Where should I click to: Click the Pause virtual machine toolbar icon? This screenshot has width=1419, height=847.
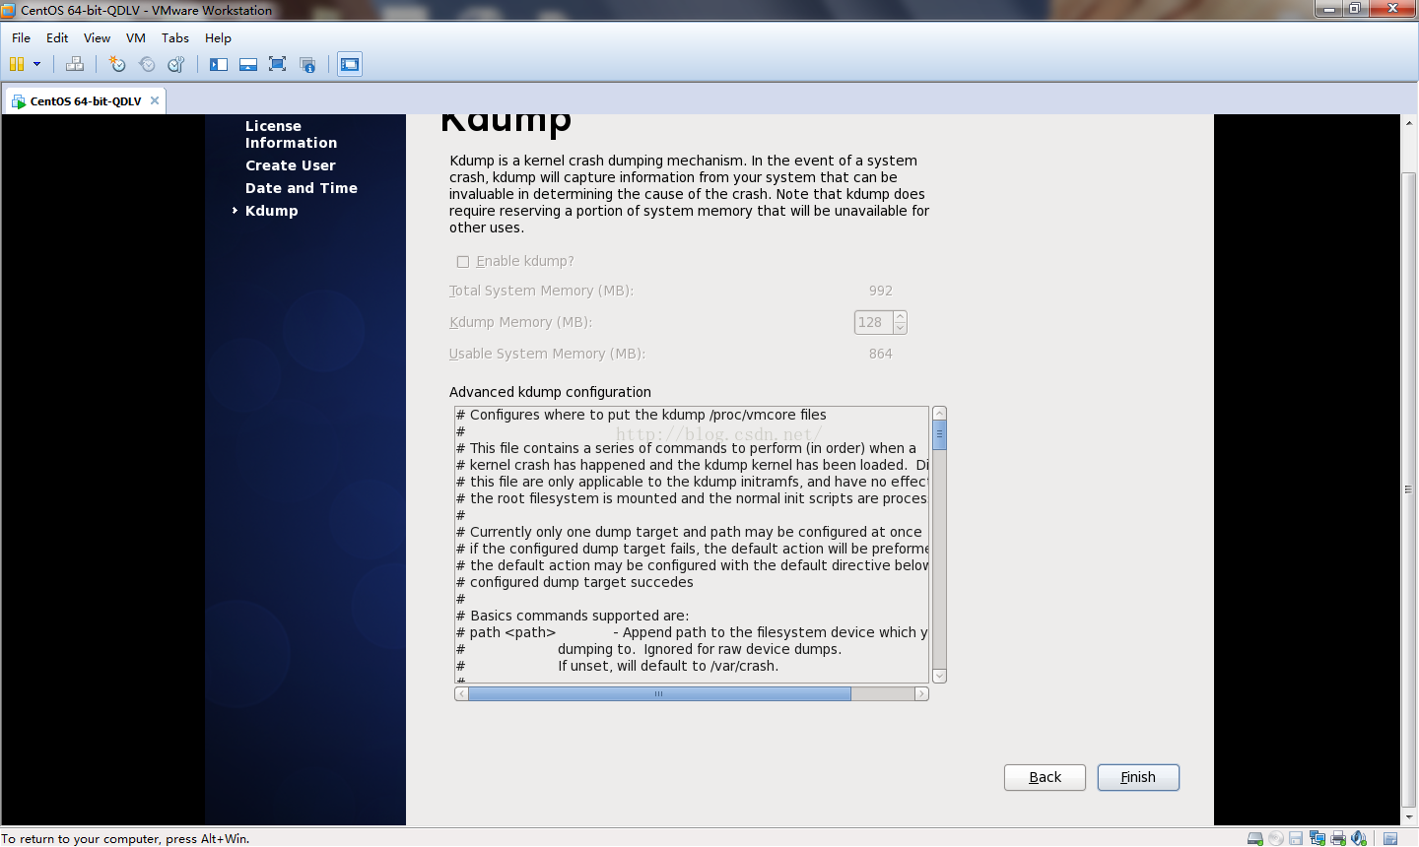[x=17, y=64]
